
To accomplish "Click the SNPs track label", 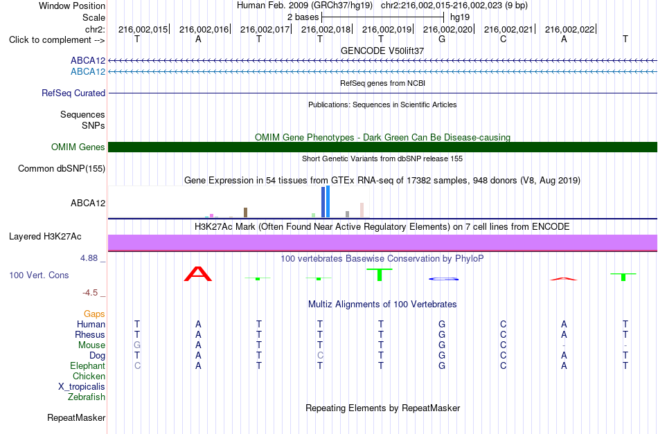I will 94,125.
